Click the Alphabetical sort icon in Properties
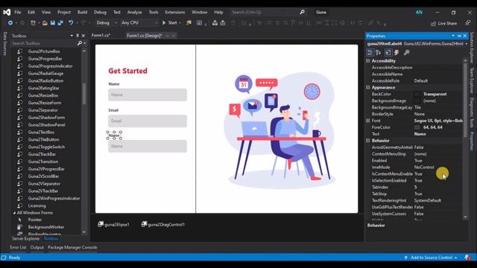 [379, 53]
